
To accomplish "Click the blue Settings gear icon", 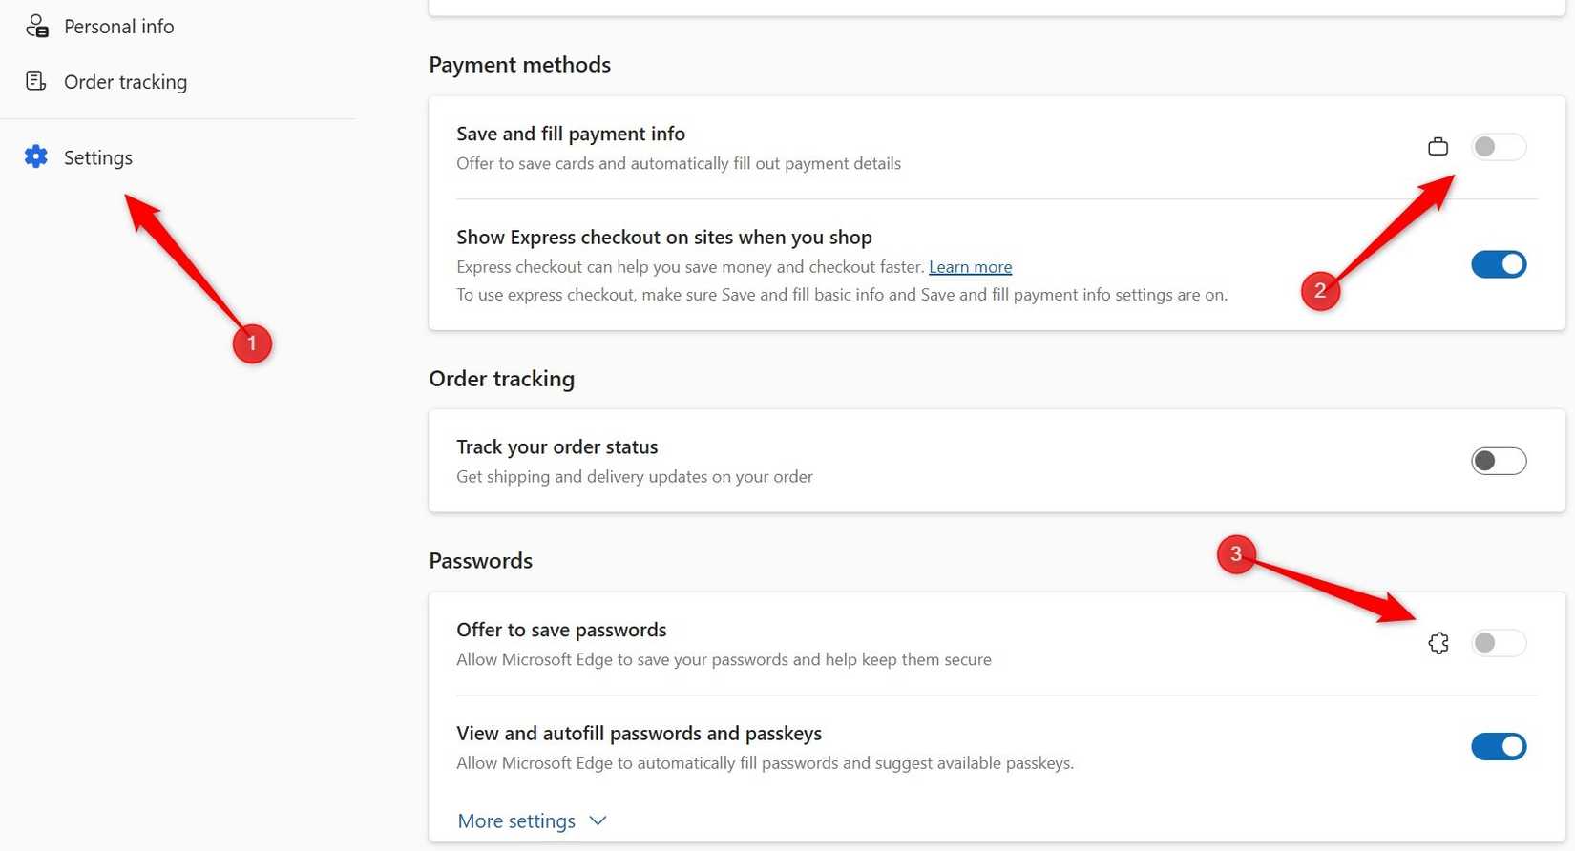I will pos(36,156).
